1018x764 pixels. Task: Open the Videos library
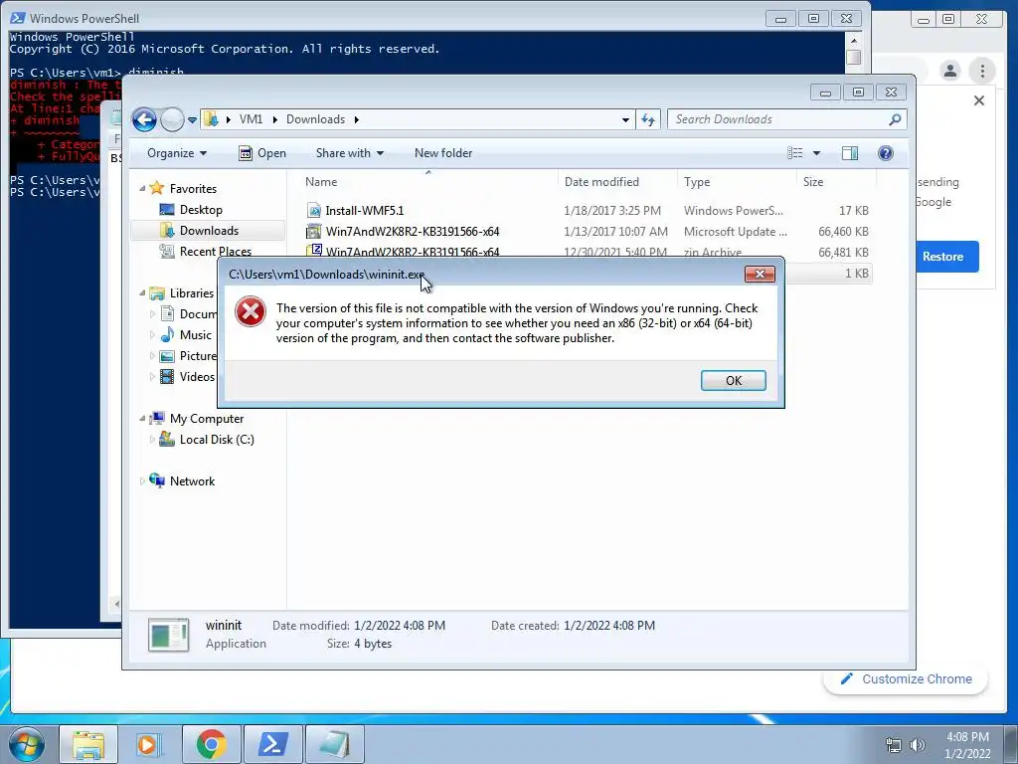pos(197,377)
